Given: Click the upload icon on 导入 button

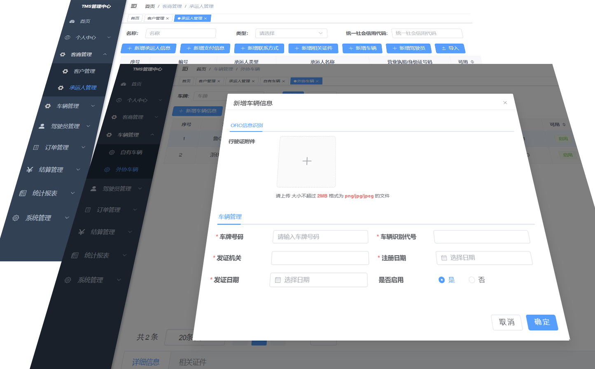Looking at the screenshot, I should 443,48.
